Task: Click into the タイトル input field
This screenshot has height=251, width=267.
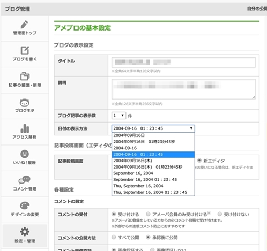Action: (x=183, y=62)
